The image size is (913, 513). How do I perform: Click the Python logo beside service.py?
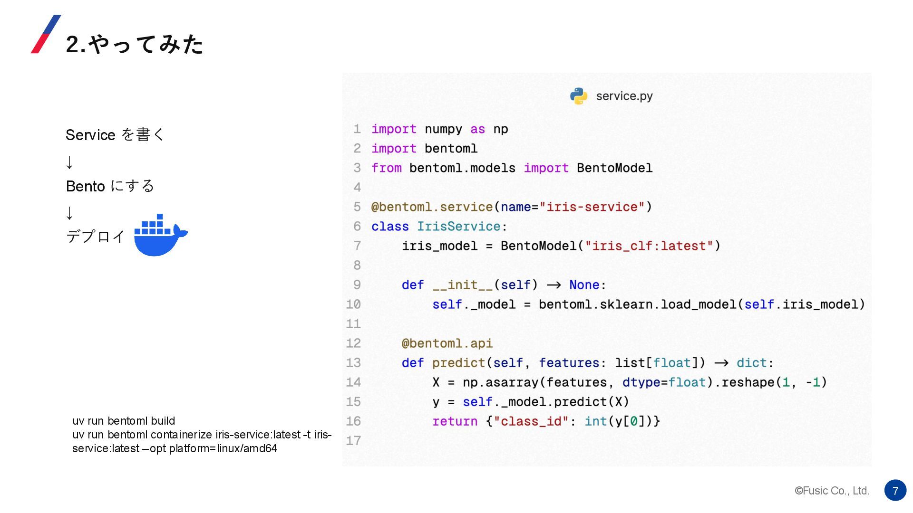[x=578, y=96]
